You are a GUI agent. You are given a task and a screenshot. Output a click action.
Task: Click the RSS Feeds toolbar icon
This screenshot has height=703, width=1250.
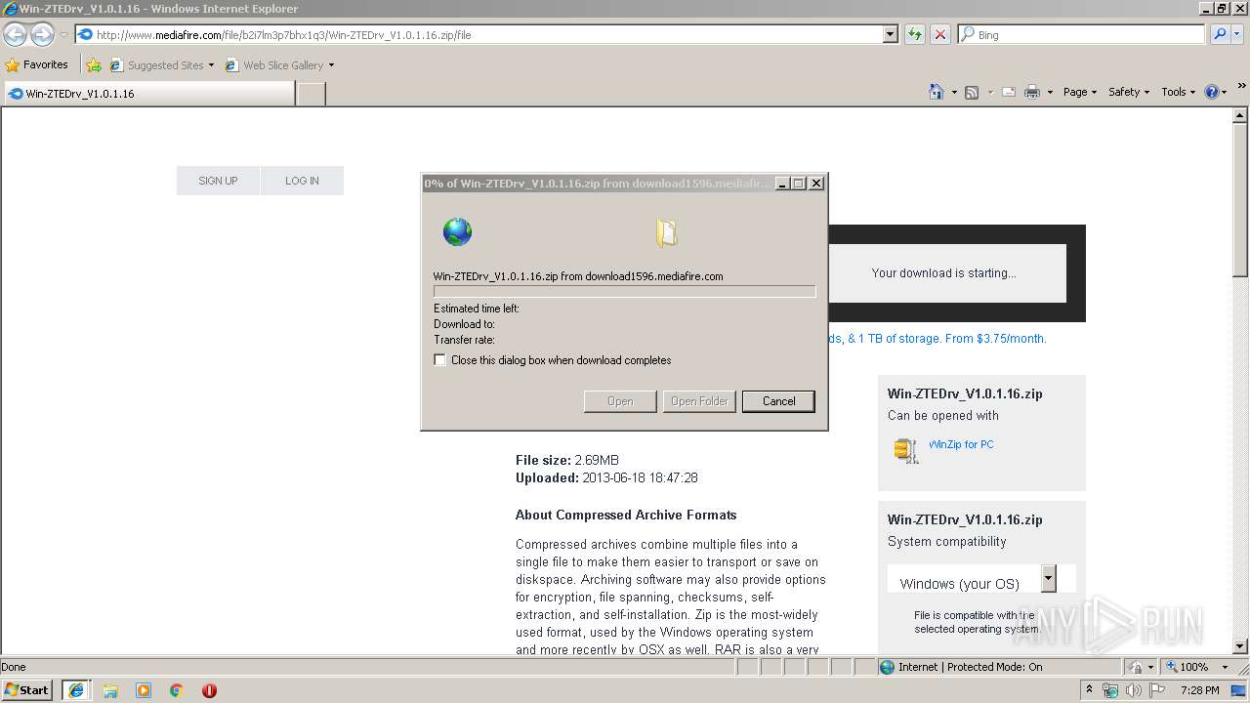[972, 92]
